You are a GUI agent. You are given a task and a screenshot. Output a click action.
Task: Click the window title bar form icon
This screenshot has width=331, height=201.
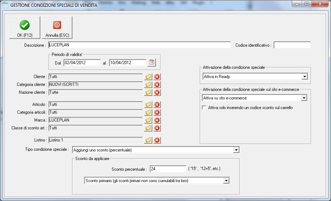tap(6, 5)
